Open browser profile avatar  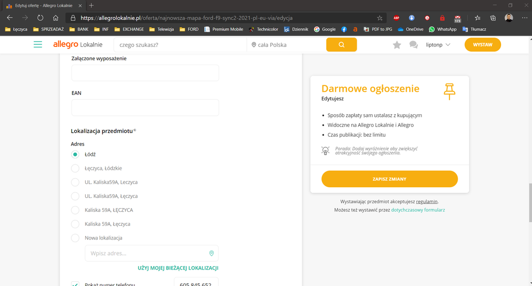pos(509,18)
